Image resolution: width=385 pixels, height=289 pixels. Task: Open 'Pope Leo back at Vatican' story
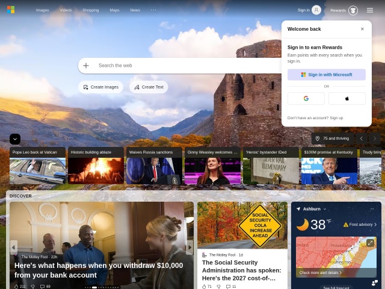click(x=37, y=166)
